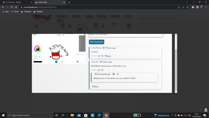Screen dimensions: 209x118
Task: Toggle the browser side panel icon
Action: click(197, 7)
